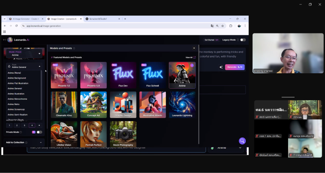Reload the Leonardo.Ai page

coord(16,26)
